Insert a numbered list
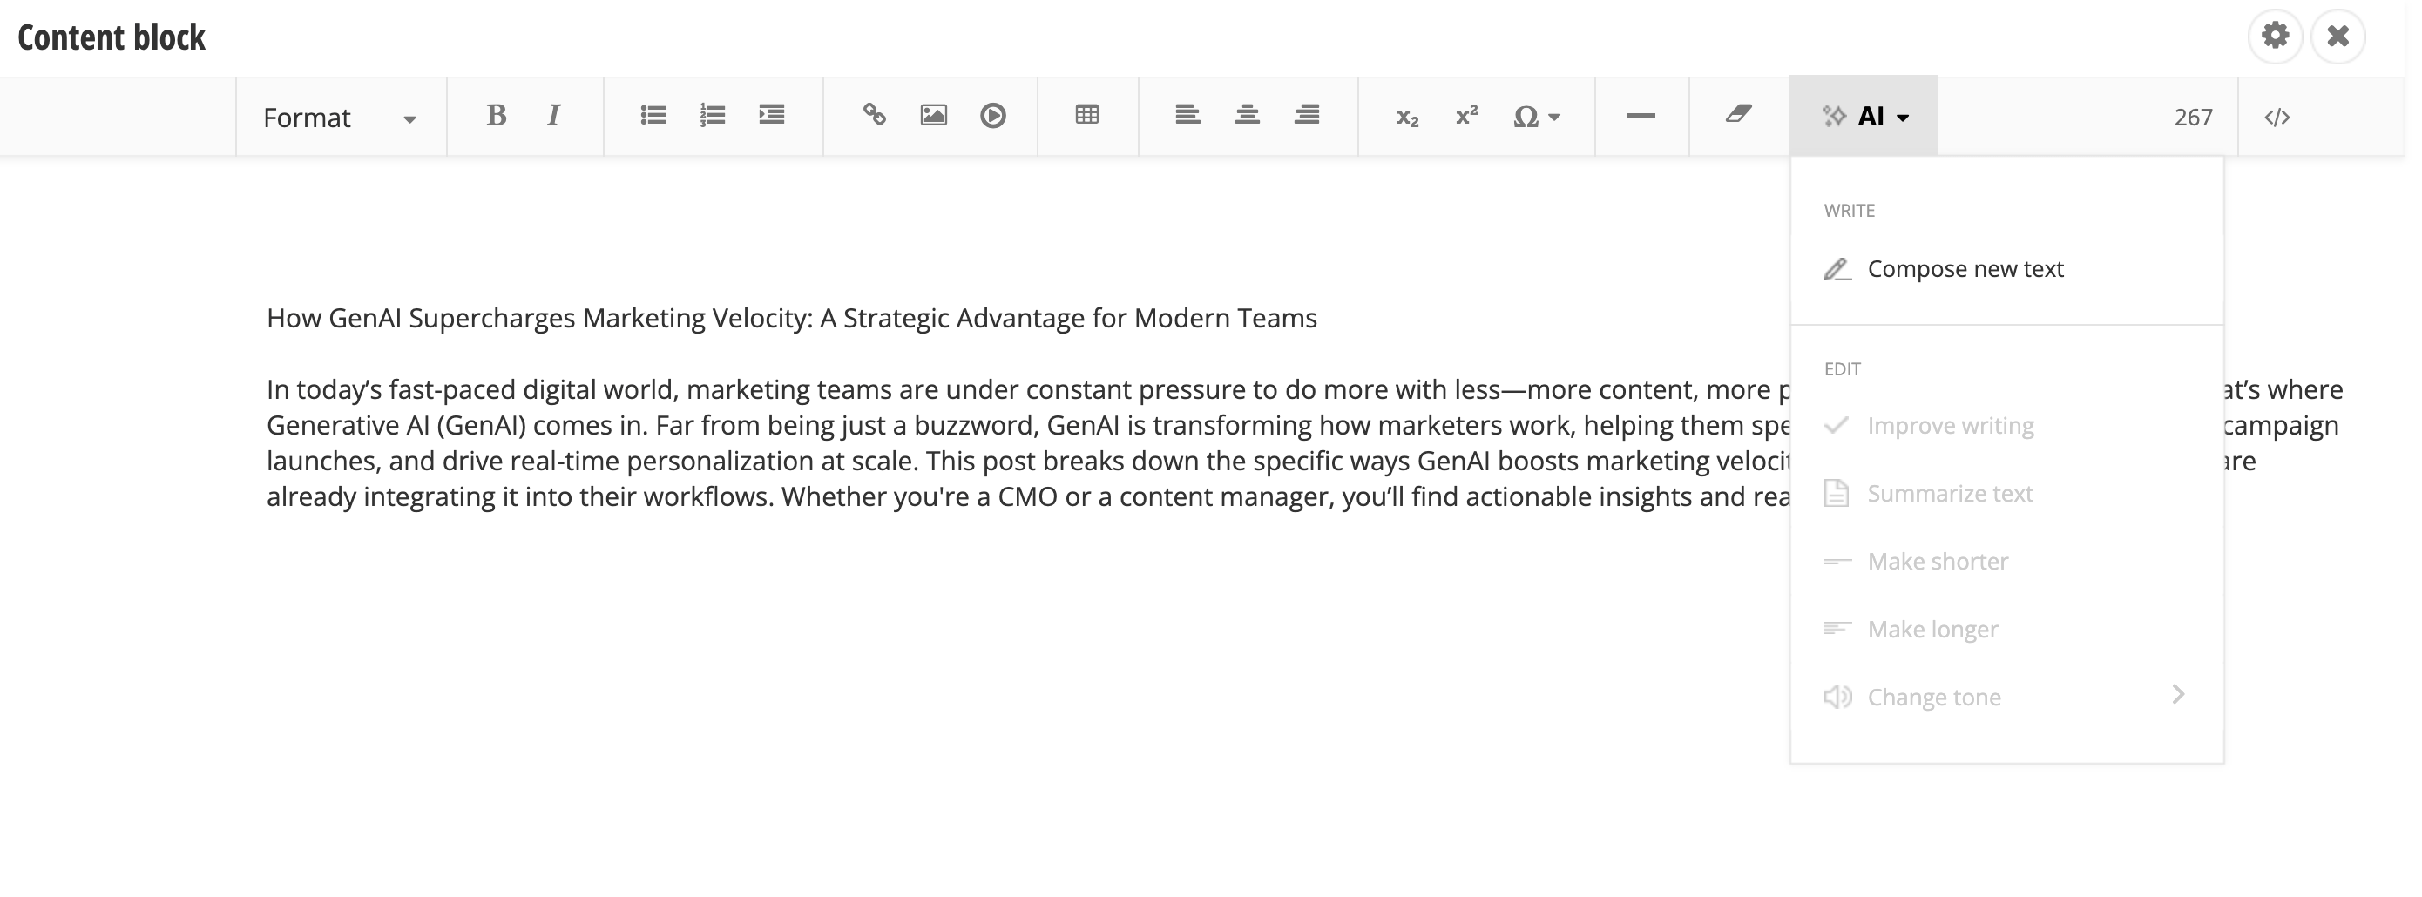 (712, 116)
